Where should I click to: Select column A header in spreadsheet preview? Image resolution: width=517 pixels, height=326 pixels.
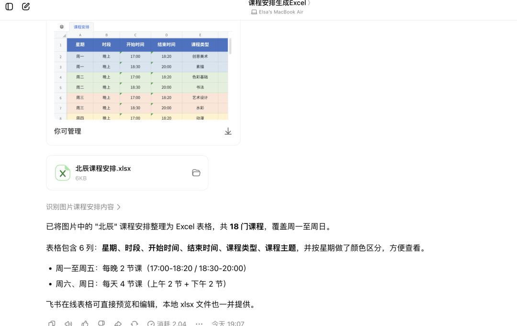click(80, 35)
